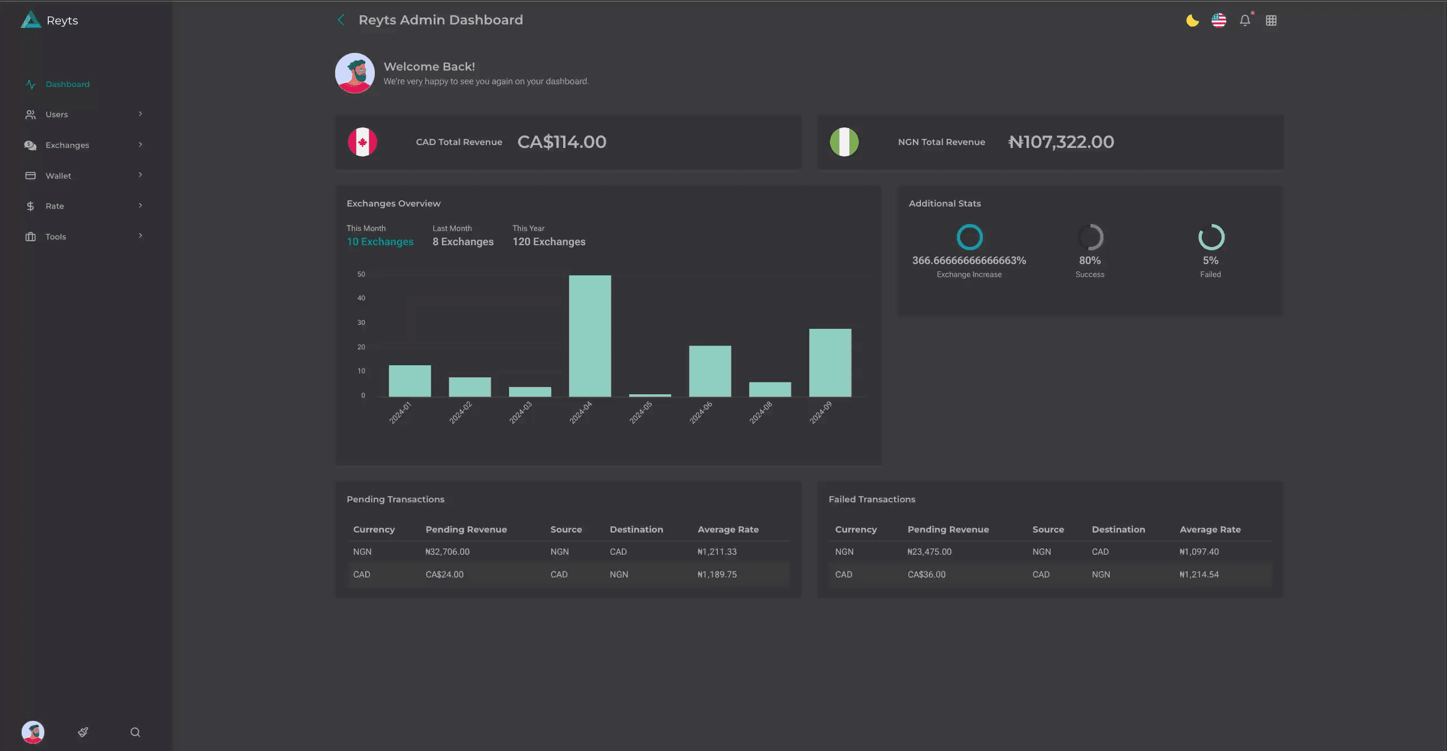
Task: Expand the Users sidebar menu
Action: (140, 114)
